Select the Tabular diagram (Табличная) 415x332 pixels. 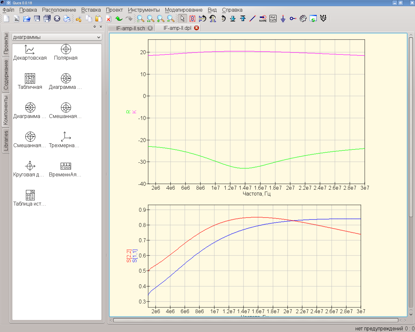pyautogui.click(x=30, y=81)
